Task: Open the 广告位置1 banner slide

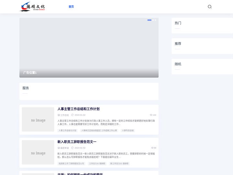Action: click(89, 48)
